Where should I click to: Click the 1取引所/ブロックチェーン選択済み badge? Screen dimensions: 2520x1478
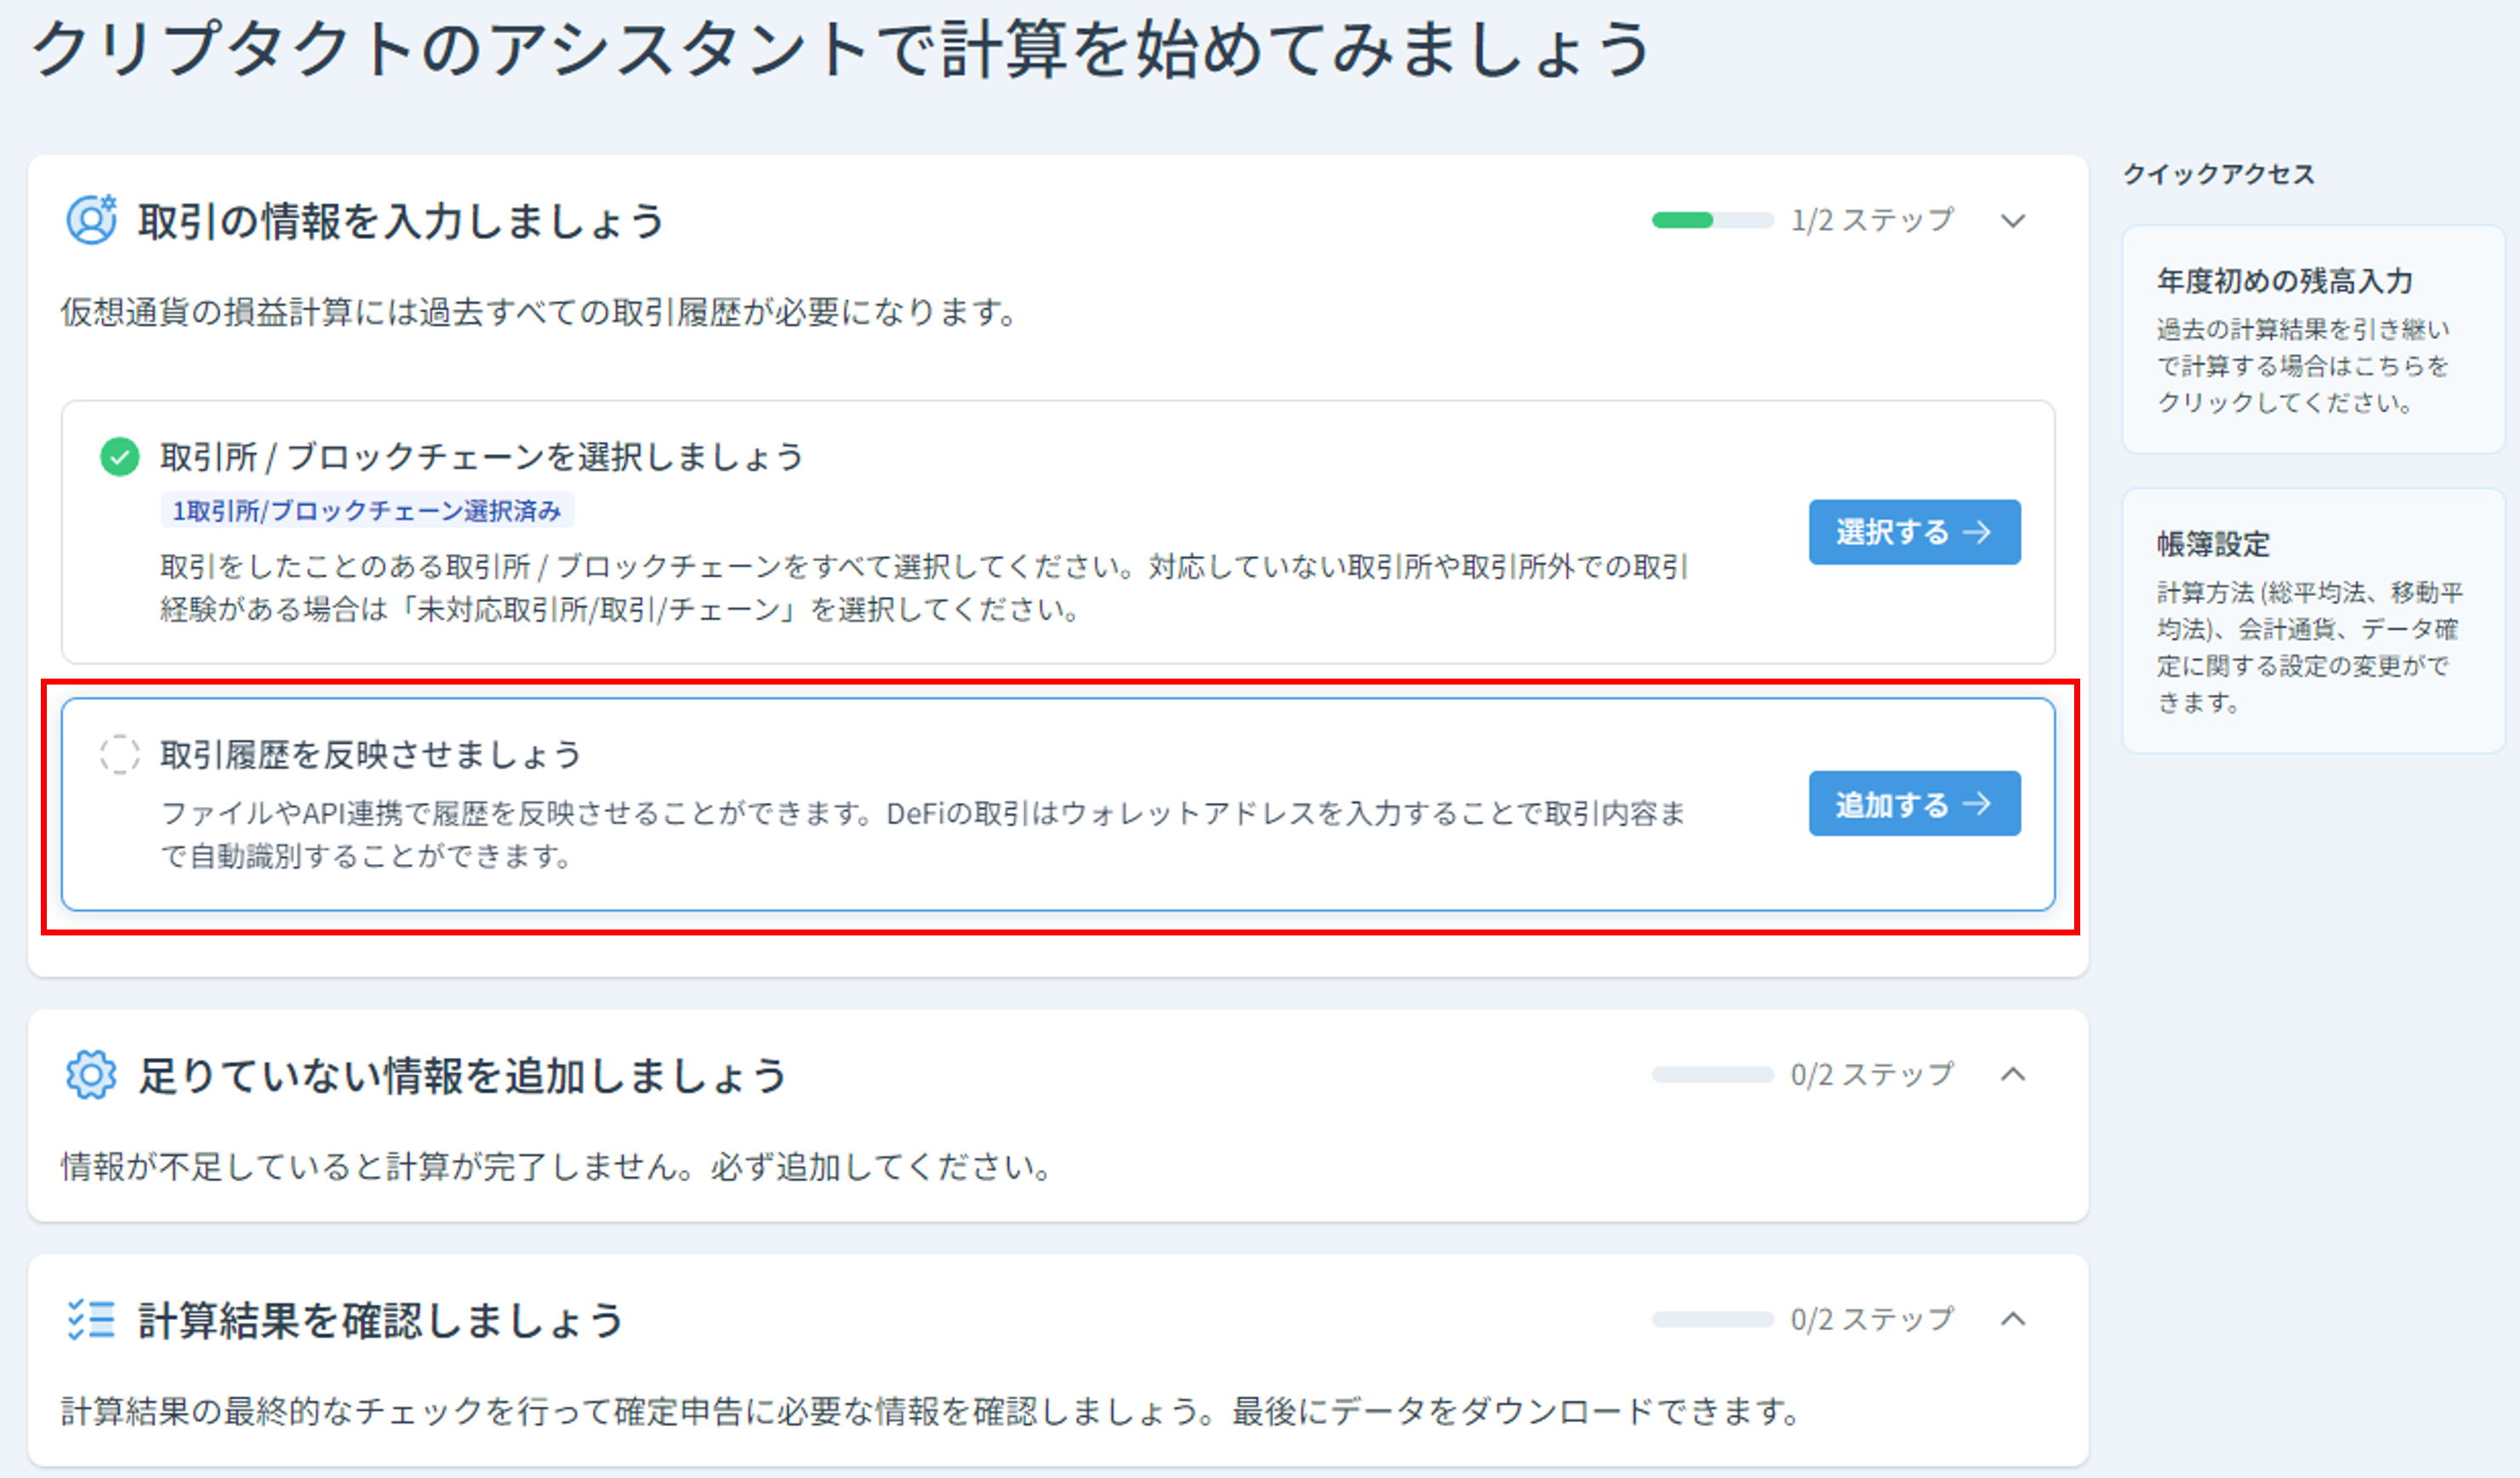367,510
